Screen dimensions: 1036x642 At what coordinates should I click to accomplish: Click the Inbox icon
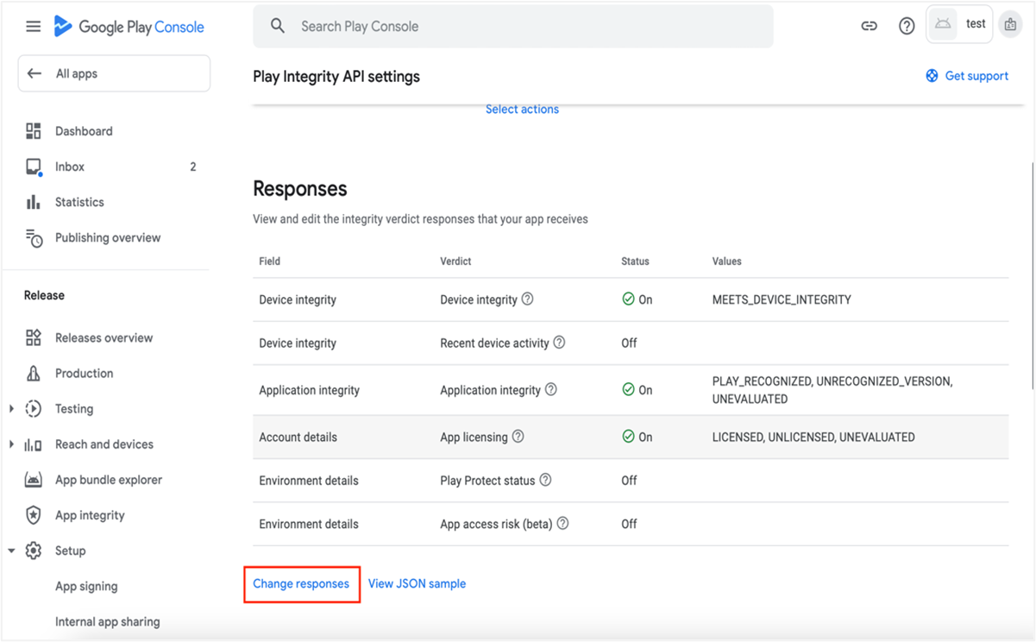(34, 167)
